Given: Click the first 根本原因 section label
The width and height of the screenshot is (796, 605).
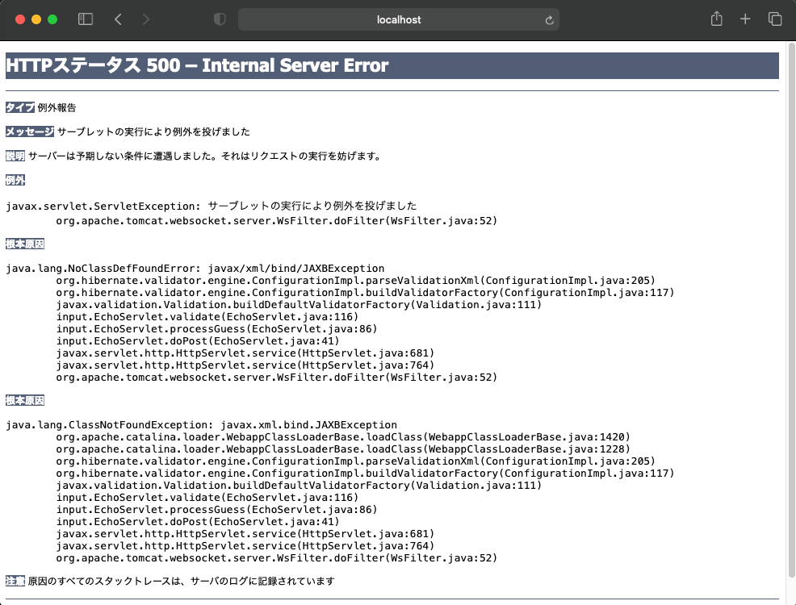Looking at the screenshot, I should click(x=24, y=243).
